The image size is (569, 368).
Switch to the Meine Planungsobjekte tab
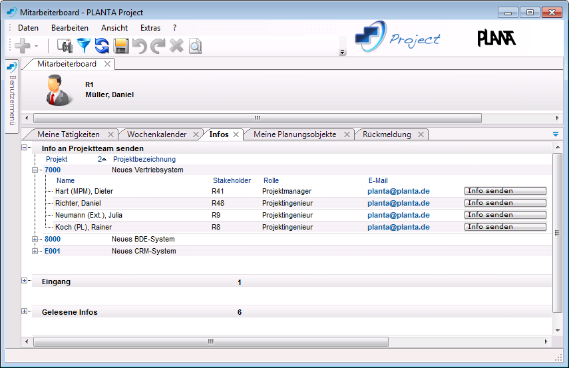tap(294, 134)
